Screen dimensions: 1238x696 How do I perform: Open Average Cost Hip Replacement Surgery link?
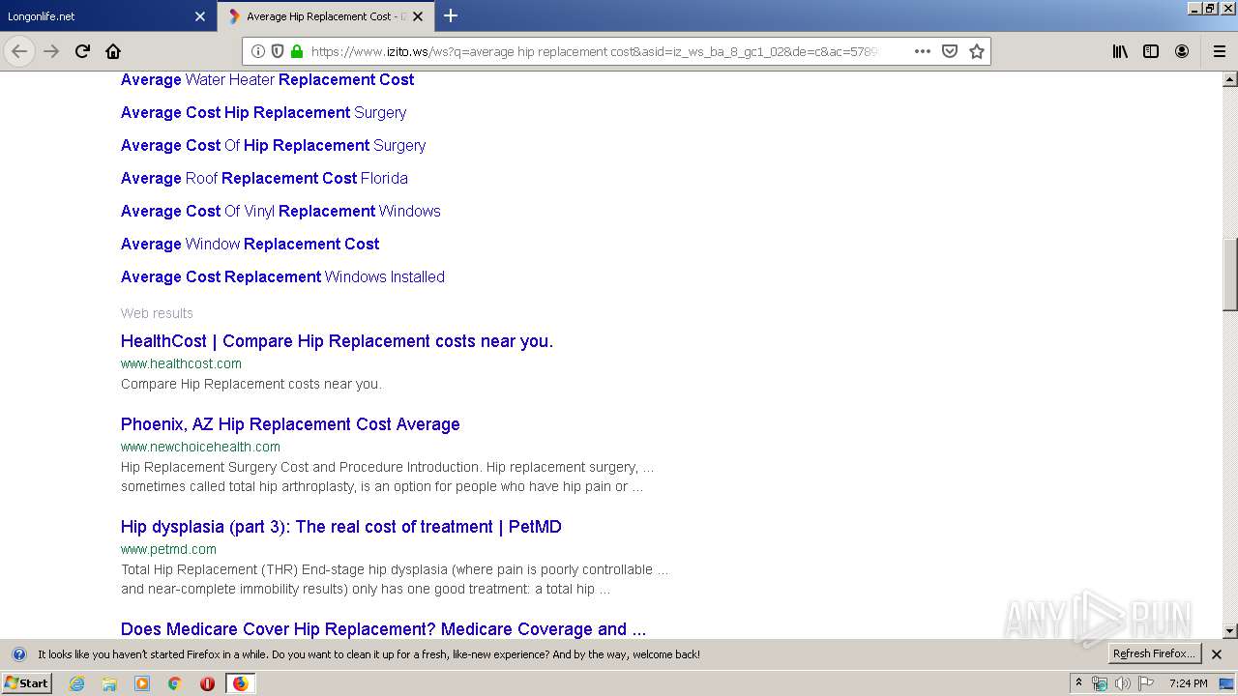pyautogui.click(x=263, y=112)
